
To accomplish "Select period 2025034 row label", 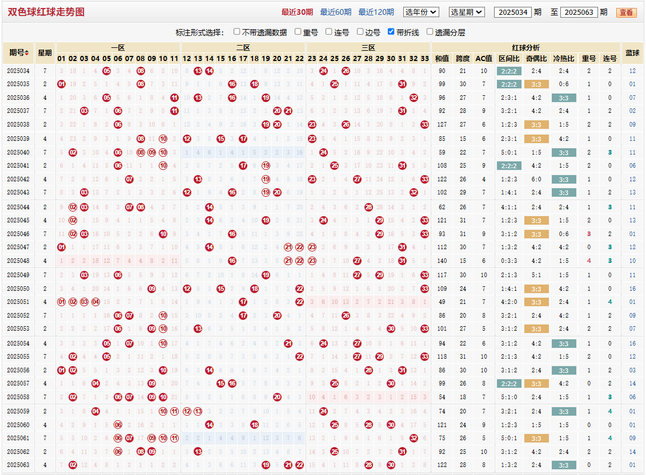I will click(18, 71).
